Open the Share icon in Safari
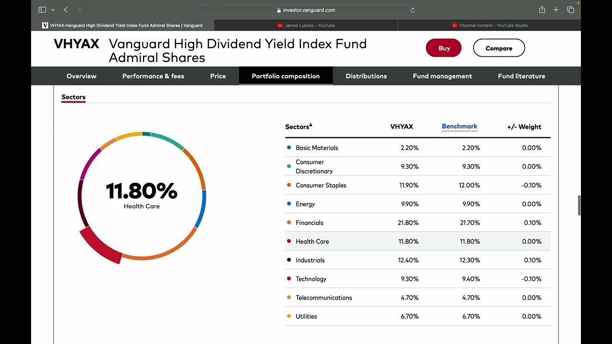The image size is (612, 344). coord(542,10)
